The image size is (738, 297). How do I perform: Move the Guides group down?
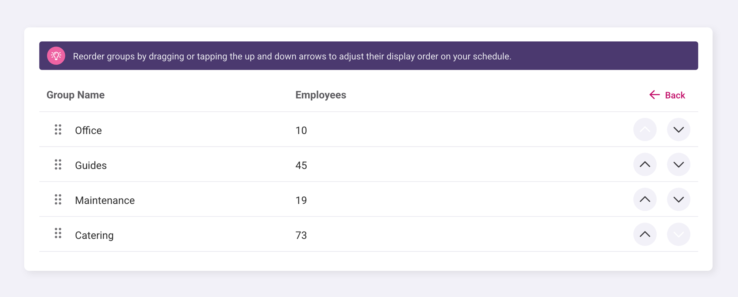pyautogui.click(x=679, y=164)
